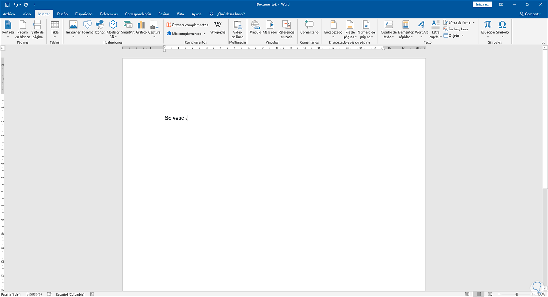
Task: Open the ribbon display options in the title bar
Action: 501,4
